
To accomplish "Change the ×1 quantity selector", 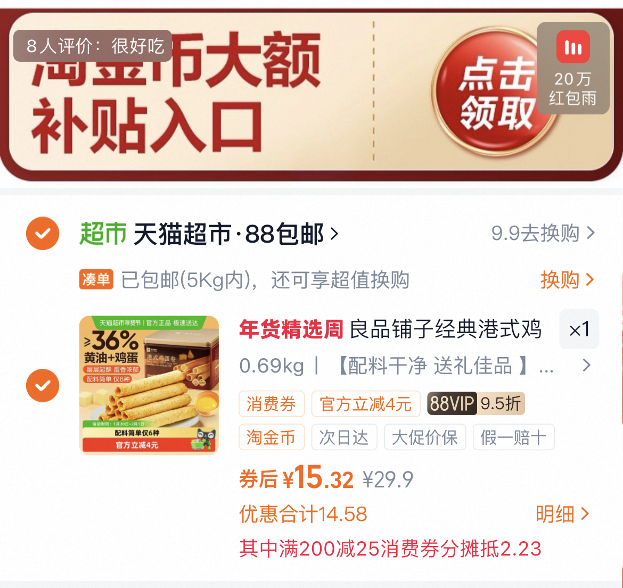I will click(x=579, y=329).
